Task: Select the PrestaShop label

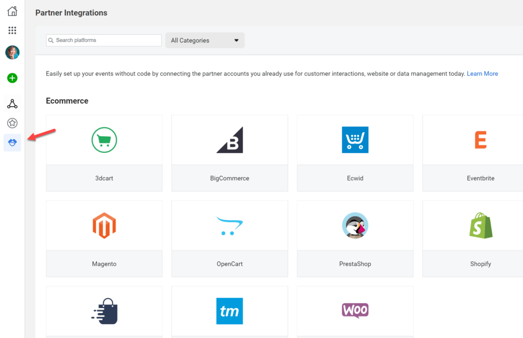Action: tap(355, 264)
